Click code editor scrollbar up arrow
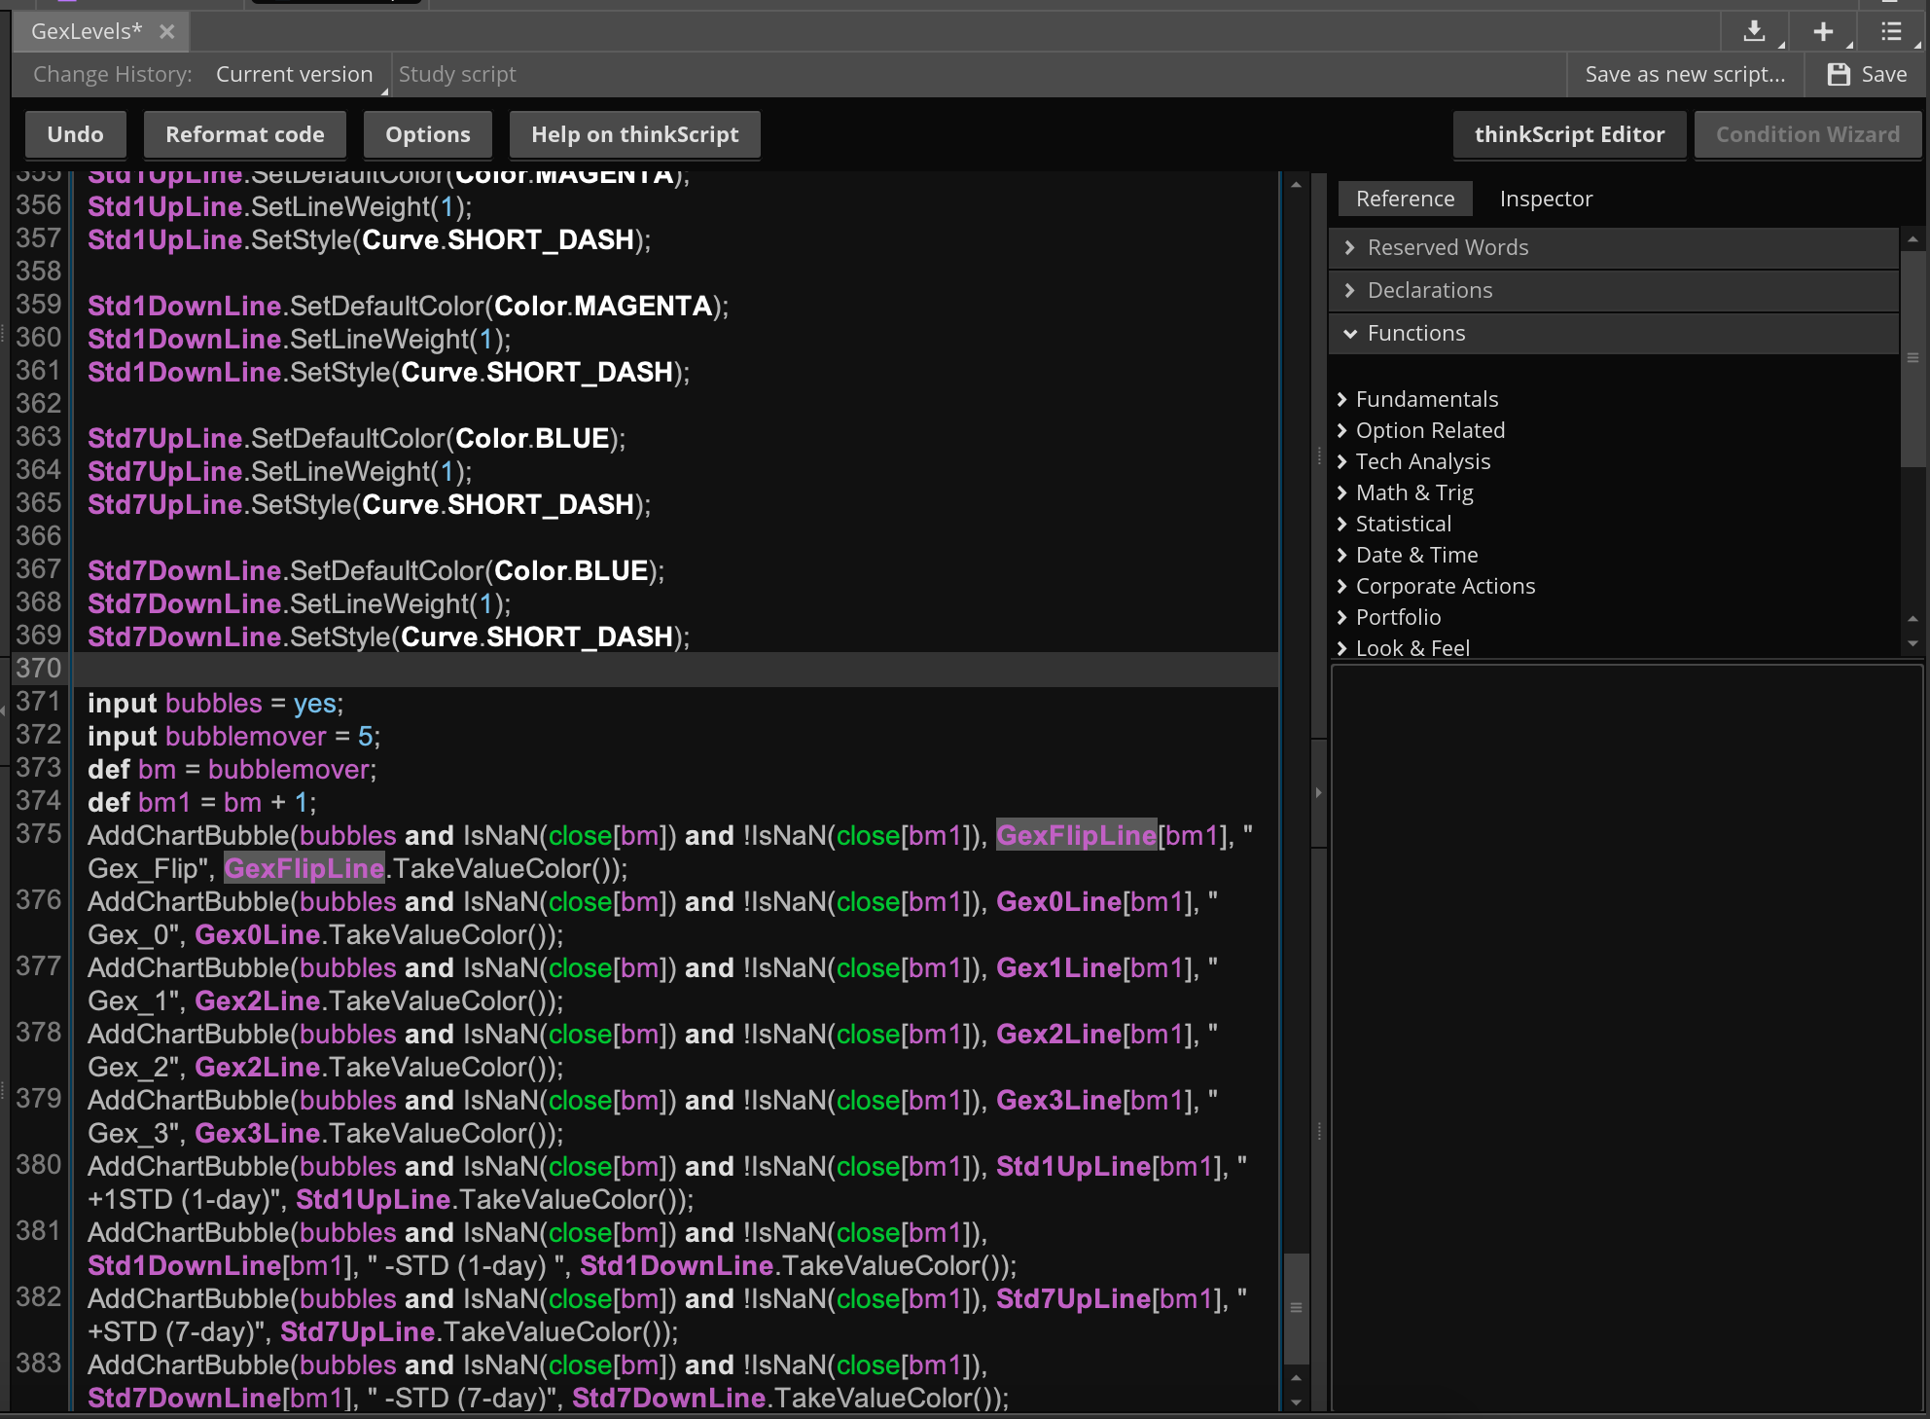 [1296, 185]
